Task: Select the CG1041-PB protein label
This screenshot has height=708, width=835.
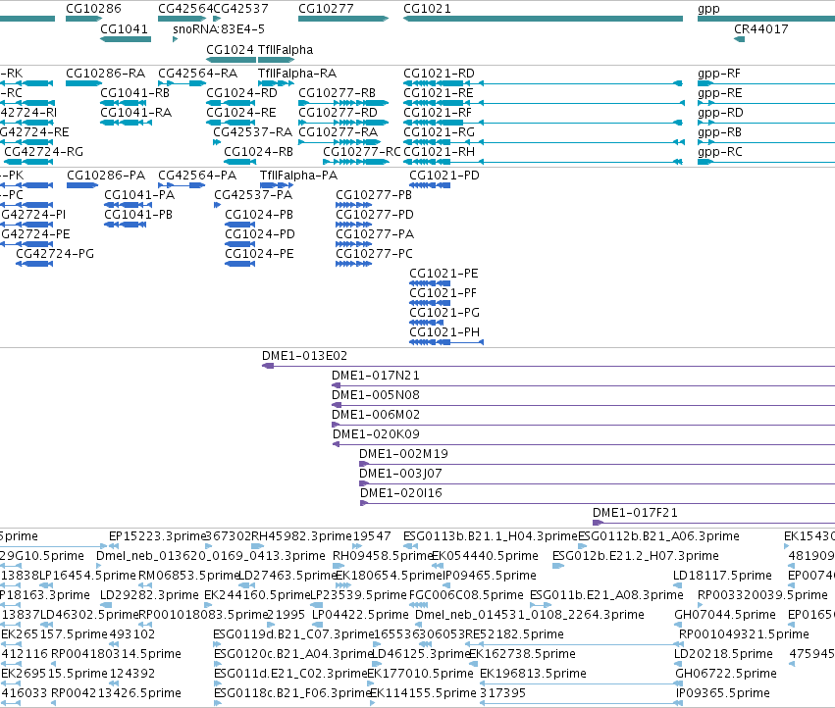Action: coord(138,215)
